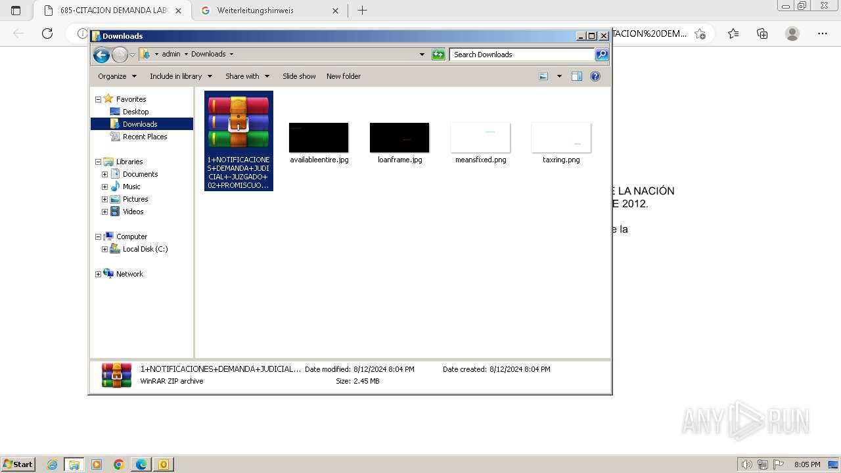Open the previous locations dropdown in address bar

(x=422, y=55)
